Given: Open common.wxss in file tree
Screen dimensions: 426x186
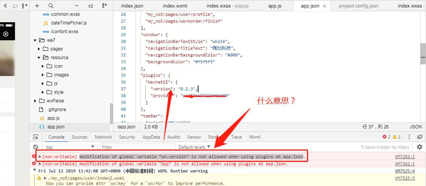Looking at the screenshot, I should (66, 14).
